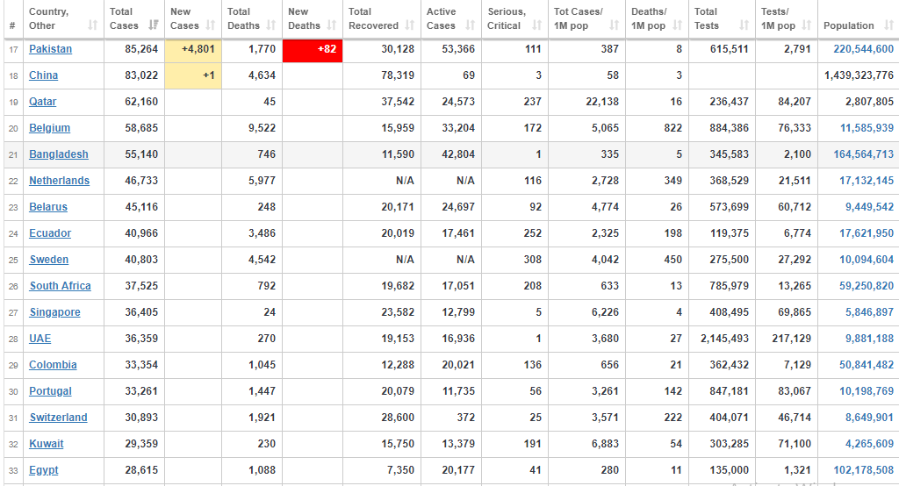Open the Bangladesh country page link
Screen dimensions: 899x486
click(x=59, y=154)
